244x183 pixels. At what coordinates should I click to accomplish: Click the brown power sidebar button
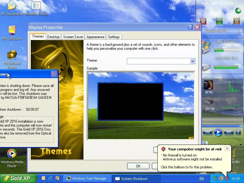236,21
